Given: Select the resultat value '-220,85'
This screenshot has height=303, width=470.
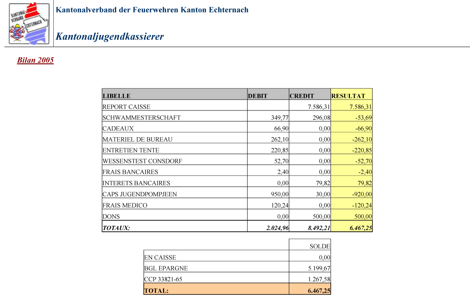Looking at the screenshot, I should click(x=362, y=150).
